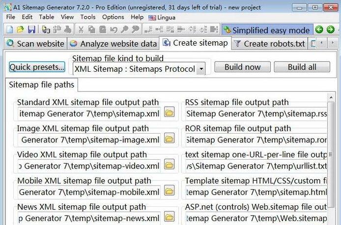Image resolution: width=341 pixels, height=225 pixels.
Task: Toggle Simplified easy mode
Action: tap(267, 30)
